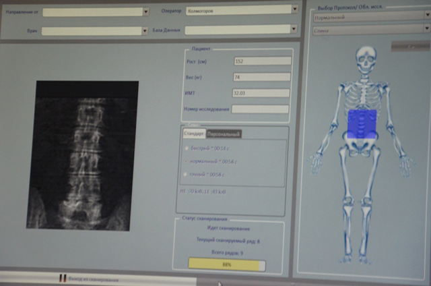This screenshot has height=286, width=431.
Task: Click the Выход из сканирования button
Action: [94, 279]
